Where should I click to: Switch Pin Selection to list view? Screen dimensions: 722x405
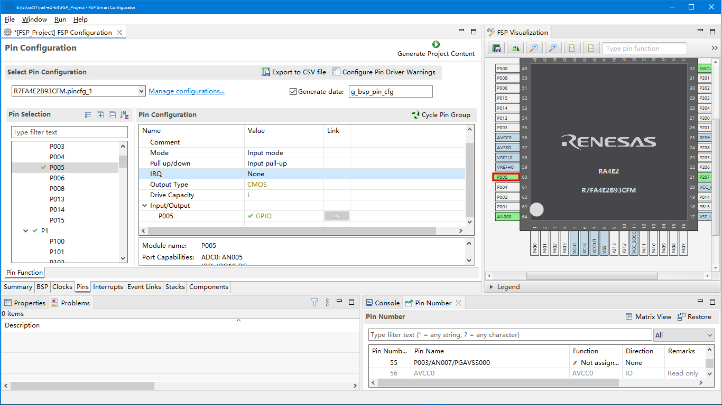[88, 115]
